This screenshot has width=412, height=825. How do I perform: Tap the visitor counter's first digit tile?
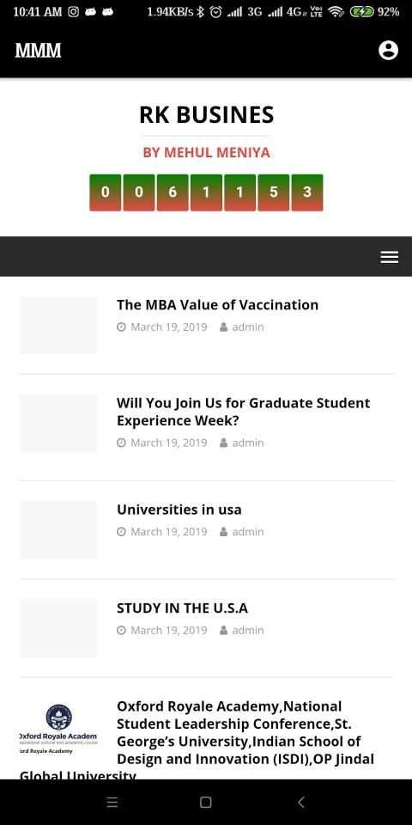click(105, 192)
